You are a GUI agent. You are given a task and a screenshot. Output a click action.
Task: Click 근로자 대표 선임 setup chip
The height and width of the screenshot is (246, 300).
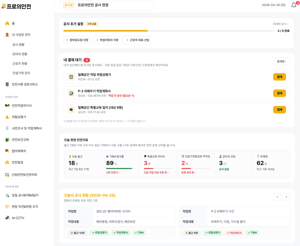click(138, 40)
